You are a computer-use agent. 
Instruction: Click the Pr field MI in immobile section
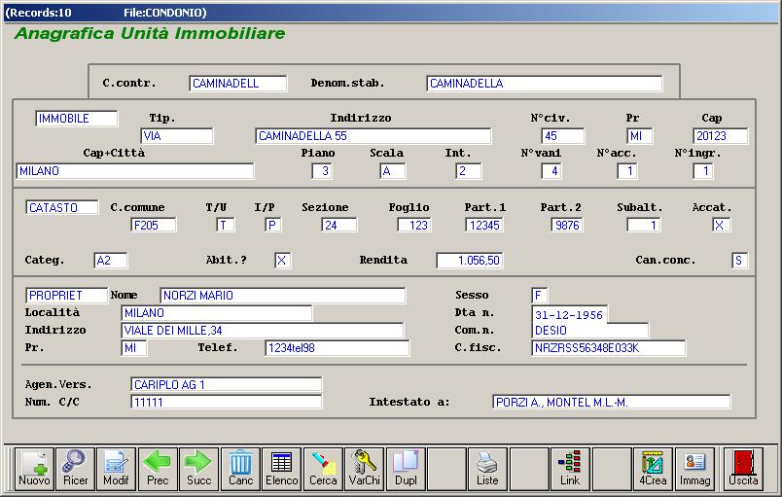(639, 135)
